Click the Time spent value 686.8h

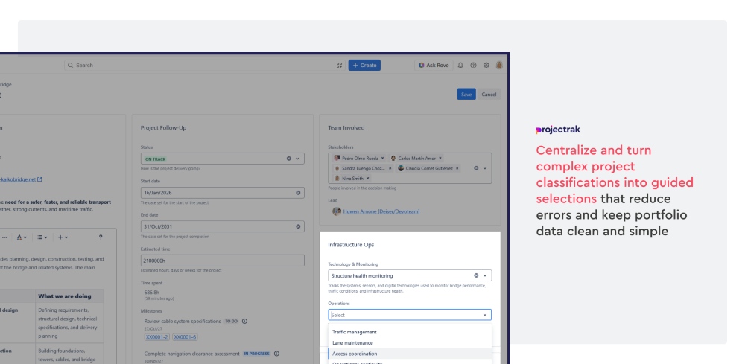pos(152,293)
